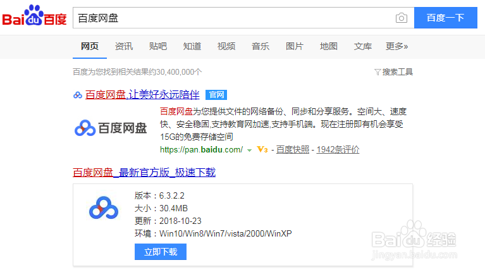485x272 pixels.
Task: Open the 视频 tab
Action: pos(226,46)
